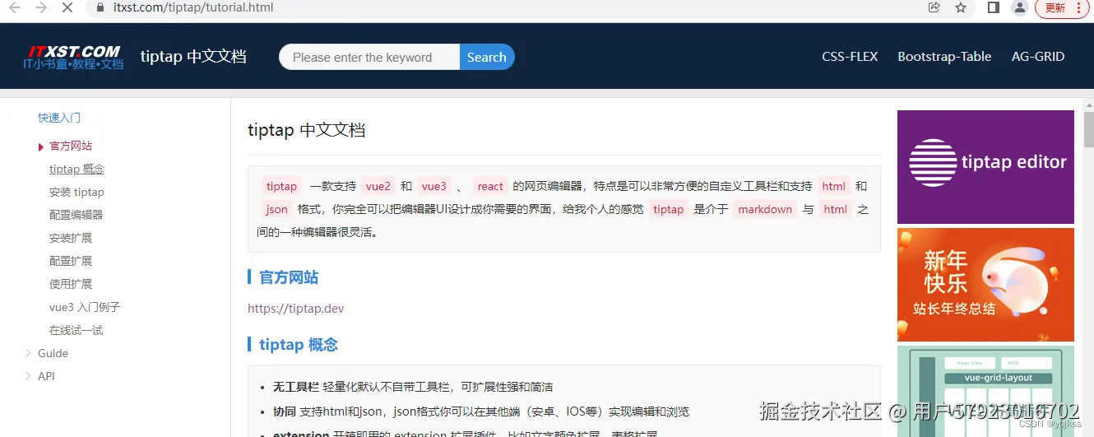
Task: Focus the keyword search input
Action: pyautogui.click(x=369, y=57)
